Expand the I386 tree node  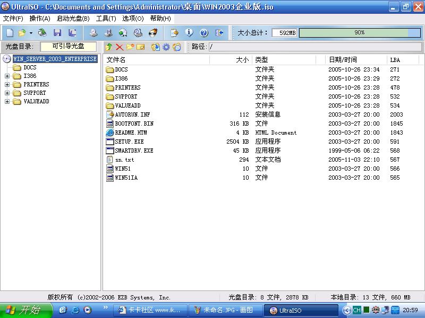[x=7, y=76]
